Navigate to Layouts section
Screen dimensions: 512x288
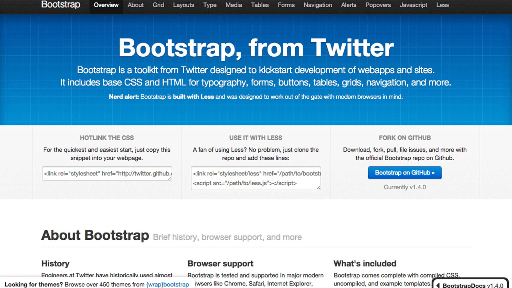[x=184, y=5]
